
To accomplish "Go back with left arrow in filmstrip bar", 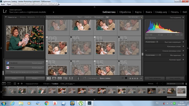I will (x=18, y=84).
